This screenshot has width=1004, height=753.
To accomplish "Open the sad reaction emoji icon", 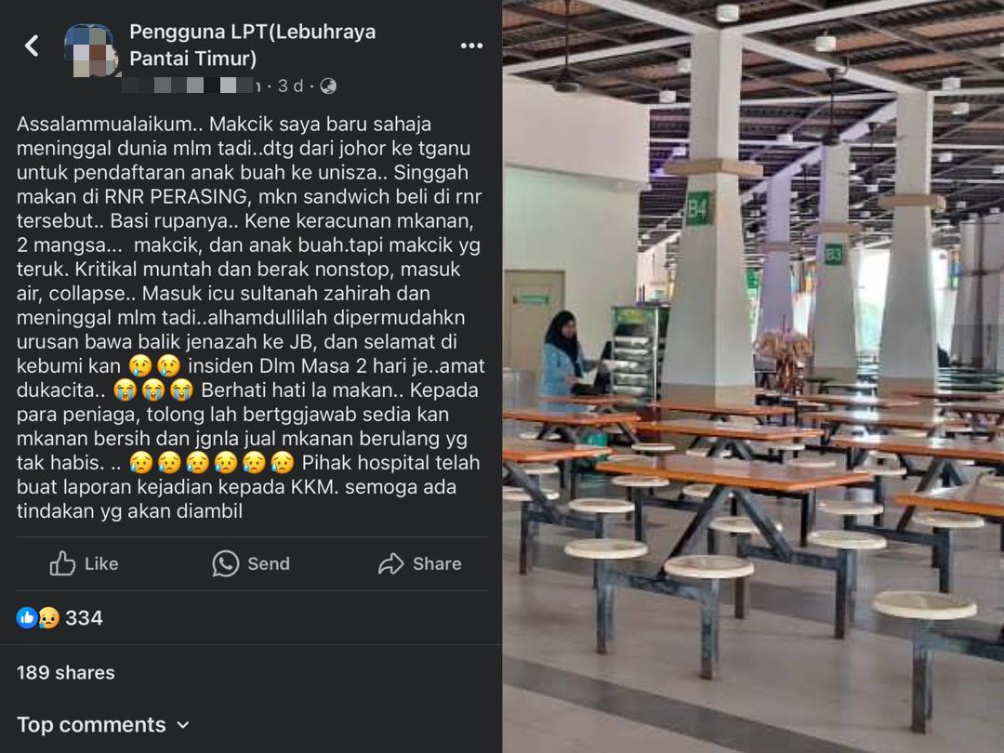I will point(48,618).
